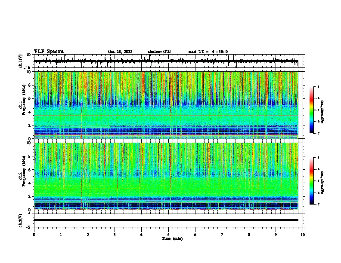This screenshot has width=341, height=263.
Task: Click the "-5" tick on ch.3(V) axis
Action: (29, 227)
